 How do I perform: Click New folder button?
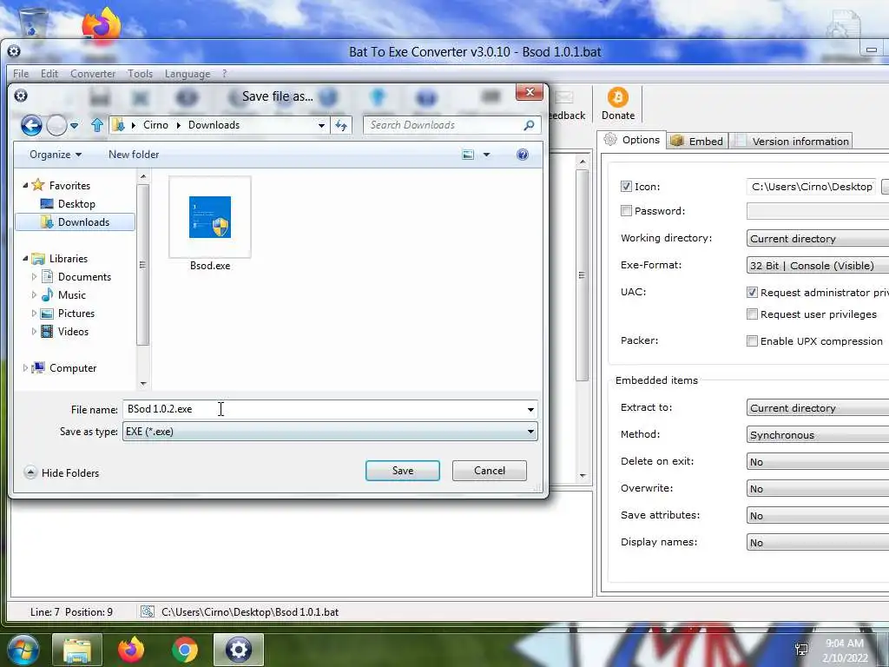134,155
